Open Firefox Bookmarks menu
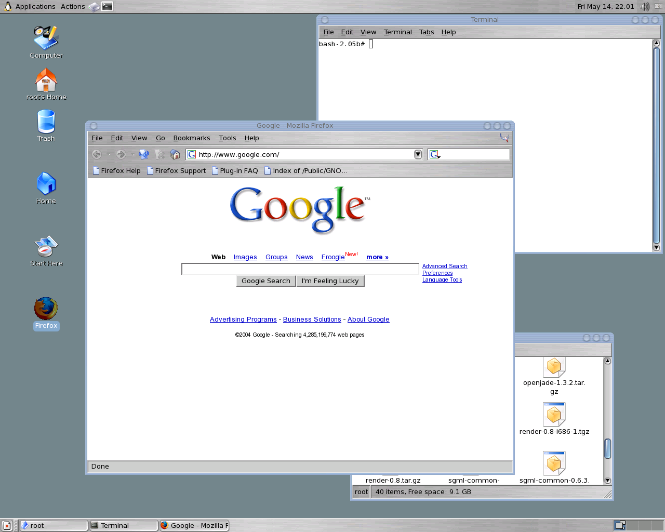This screenshot has height=532, width=665. 192,138
